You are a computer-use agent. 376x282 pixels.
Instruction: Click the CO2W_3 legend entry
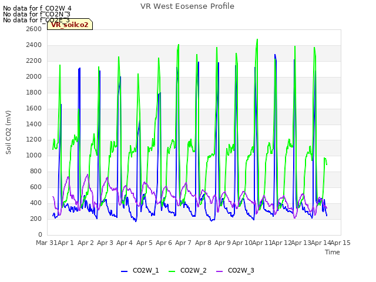click(x=235, y=270)
